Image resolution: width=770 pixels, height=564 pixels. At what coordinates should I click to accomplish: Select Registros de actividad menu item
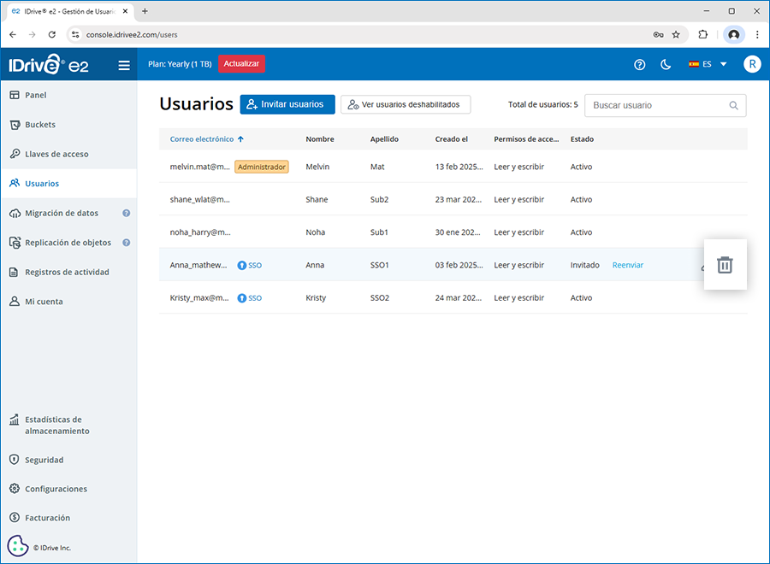(x=67, y=272)
